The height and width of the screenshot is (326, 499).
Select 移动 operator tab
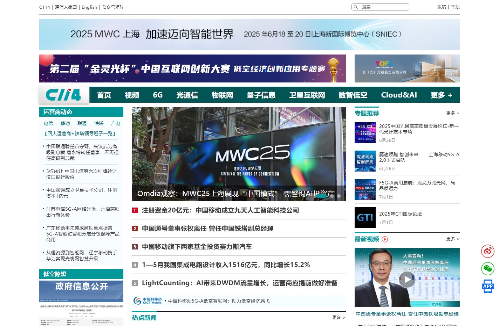[65, 123]
